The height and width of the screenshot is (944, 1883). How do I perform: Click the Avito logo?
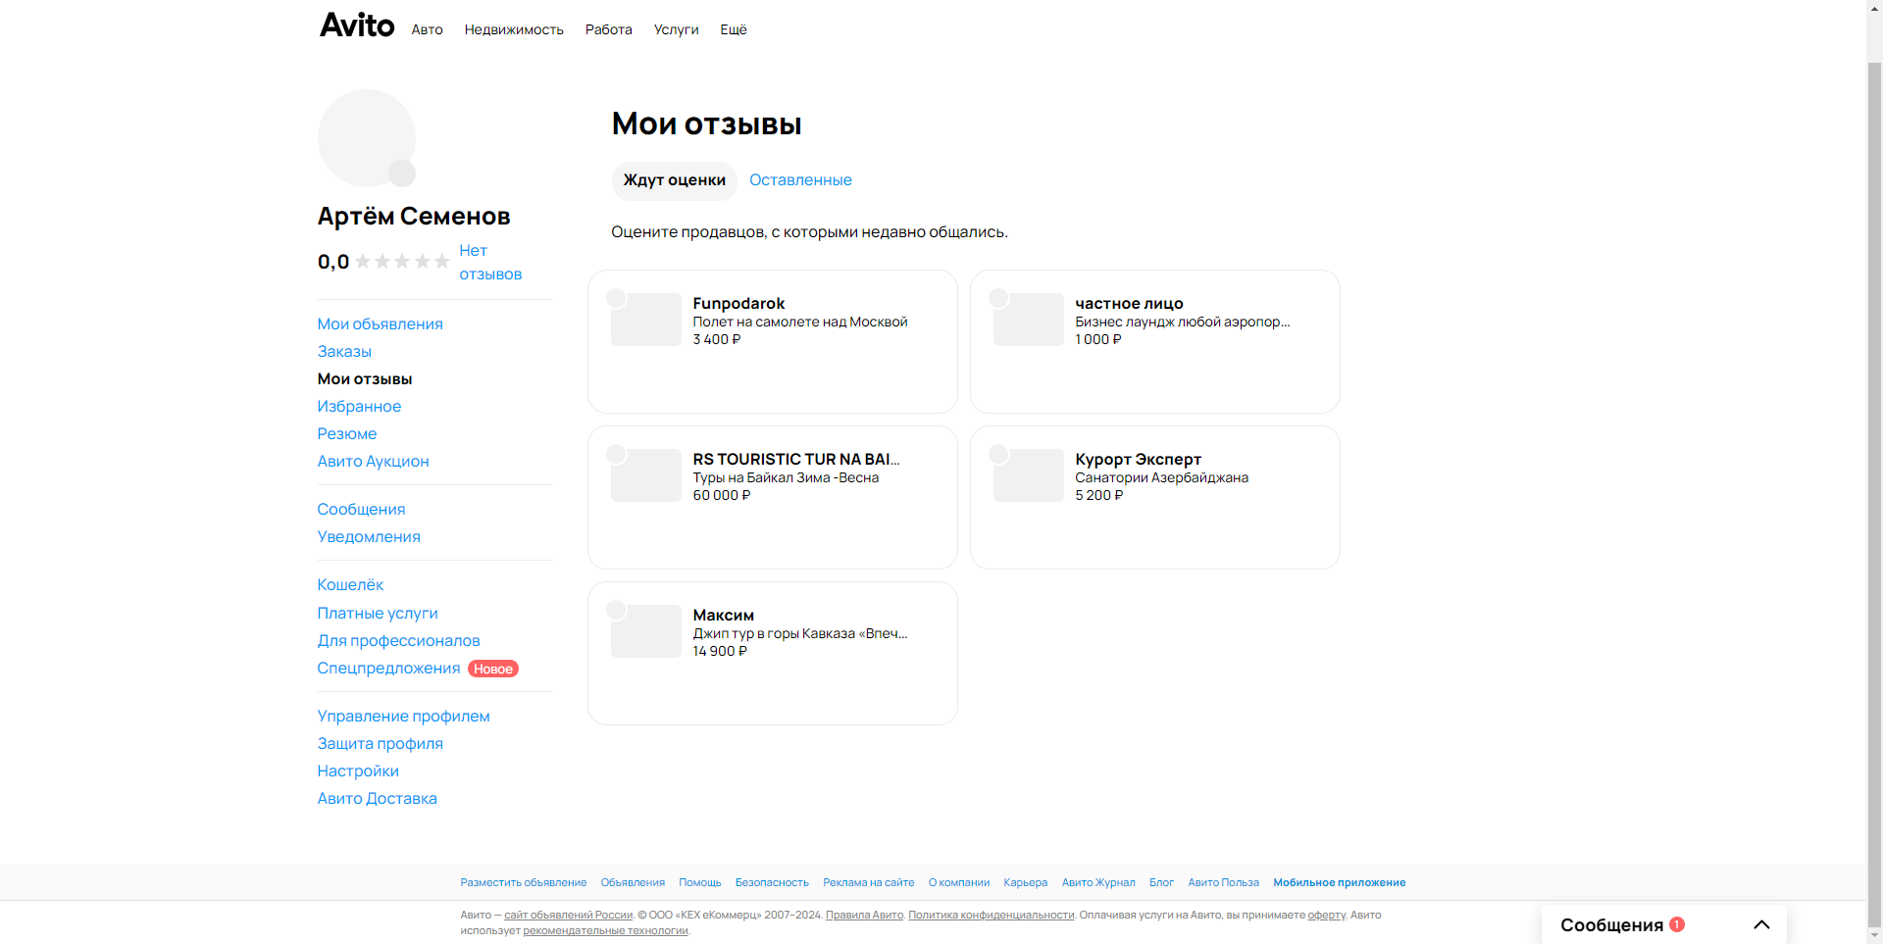(x=357, y=25)
